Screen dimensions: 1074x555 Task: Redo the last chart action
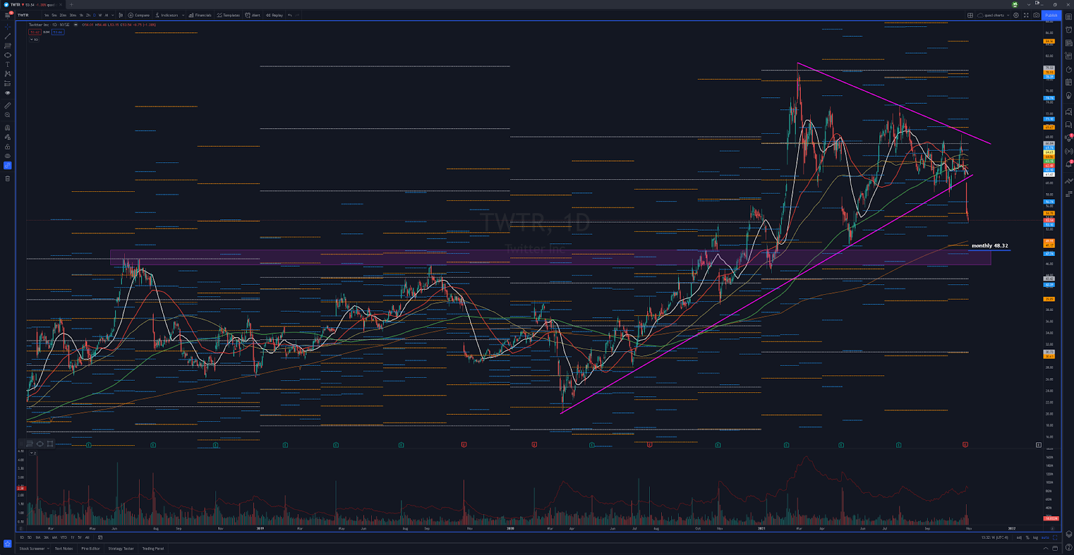tap(297, 15)
